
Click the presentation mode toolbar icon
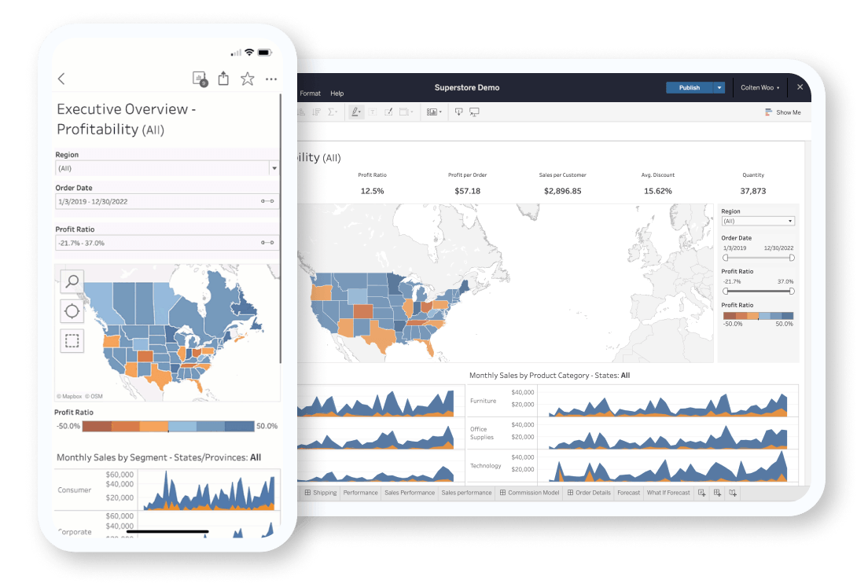click(x=474, y=112)
